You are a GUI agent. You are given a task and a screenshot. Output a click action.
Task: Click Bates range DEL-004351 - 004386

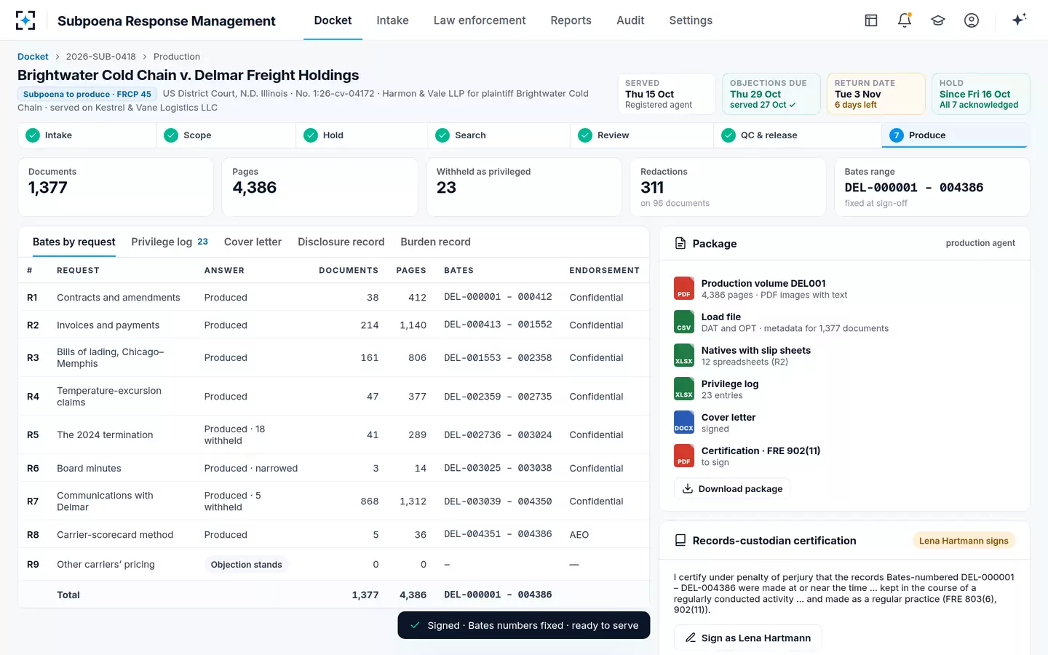498,534
